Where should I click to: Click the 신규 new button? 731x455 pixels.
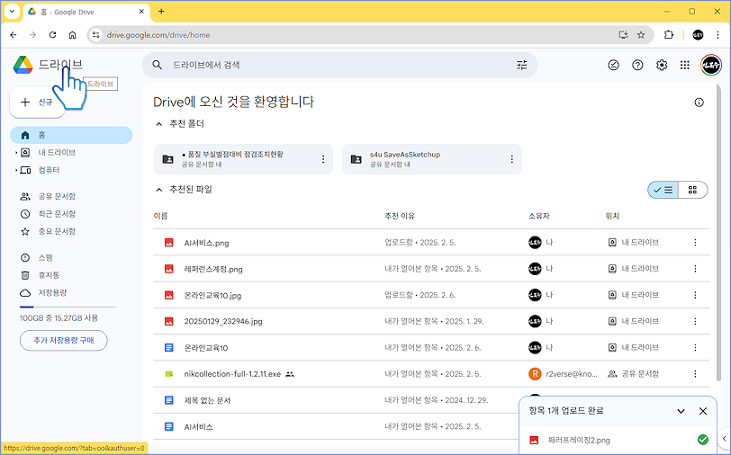pyautogui.click(x=37, y=103)
